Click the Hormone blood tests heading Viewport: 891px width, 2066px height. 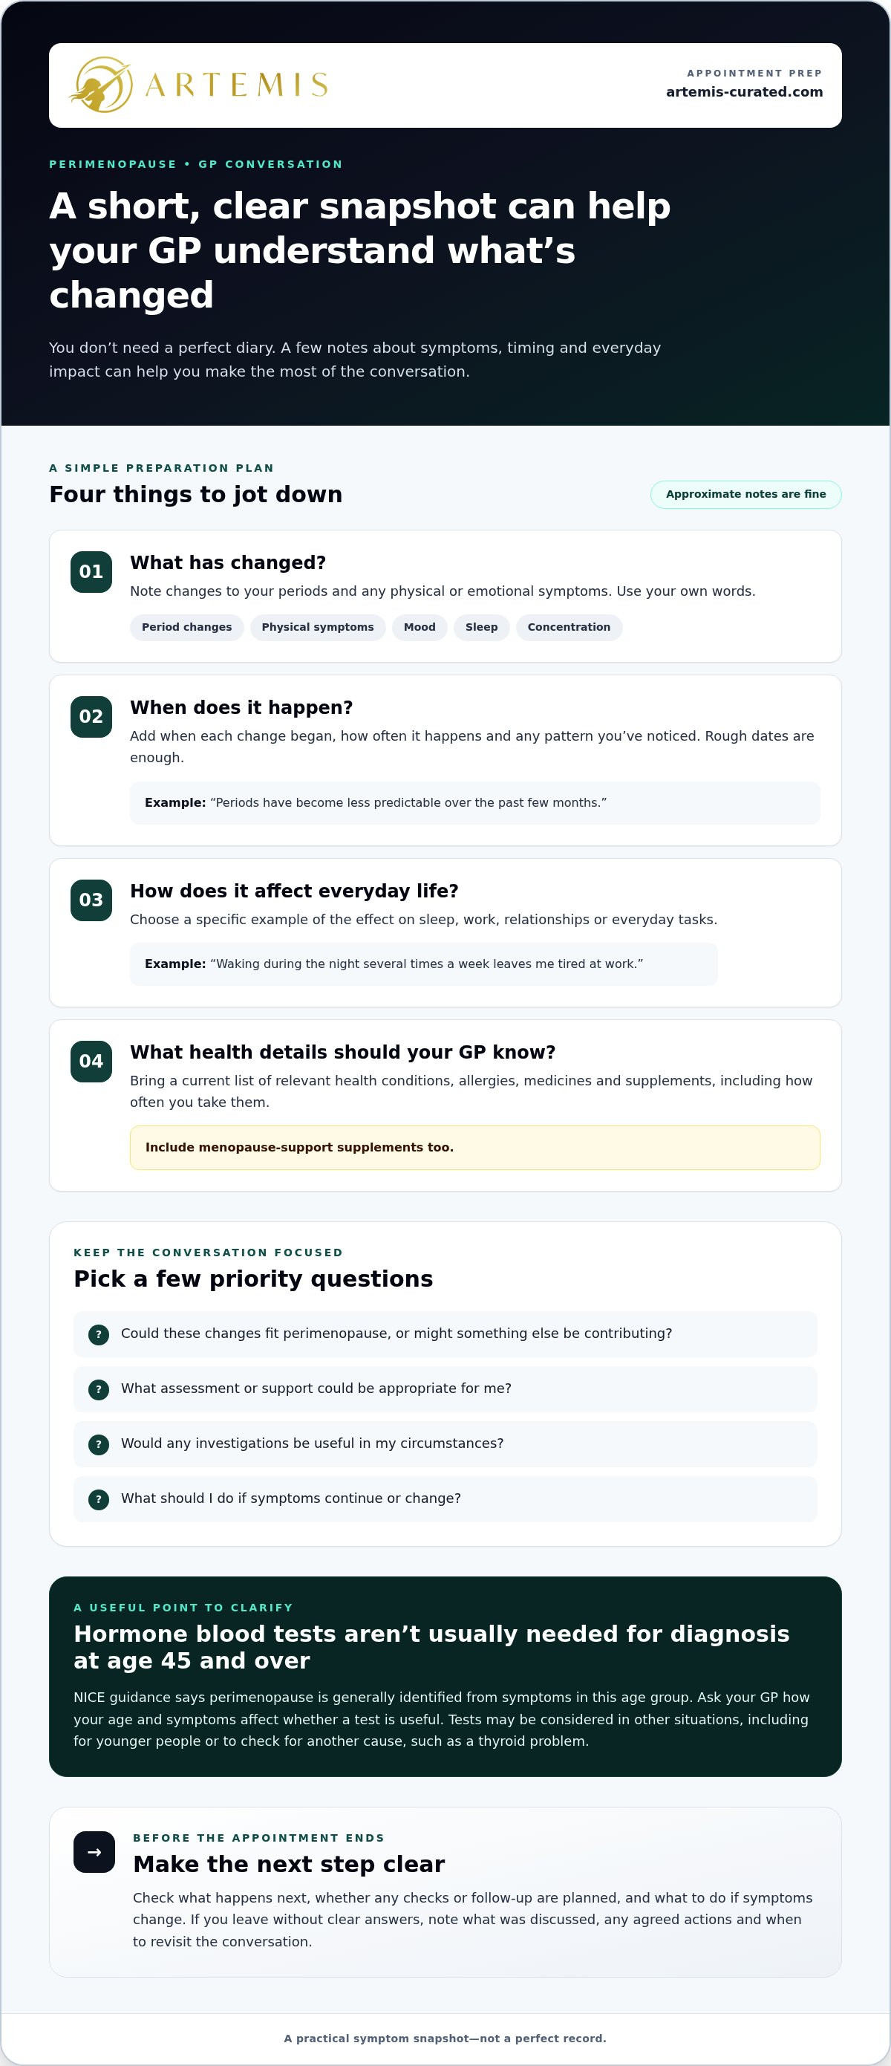432,1648
